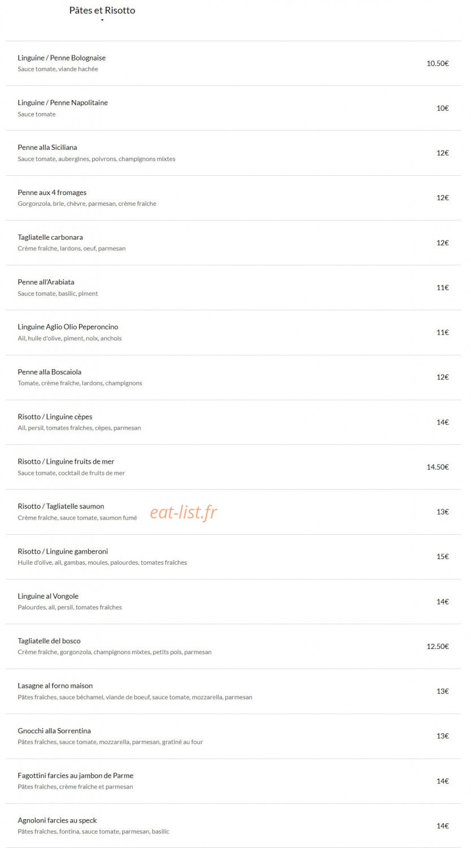Choose Risotto / Linguine gamberoni dish
Screen dimensions: 471x848
click(x=233, y=556)
